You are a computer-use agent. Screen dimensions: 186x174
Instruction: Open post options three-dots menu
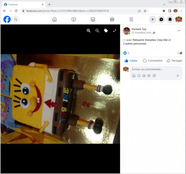pos(179,30)
